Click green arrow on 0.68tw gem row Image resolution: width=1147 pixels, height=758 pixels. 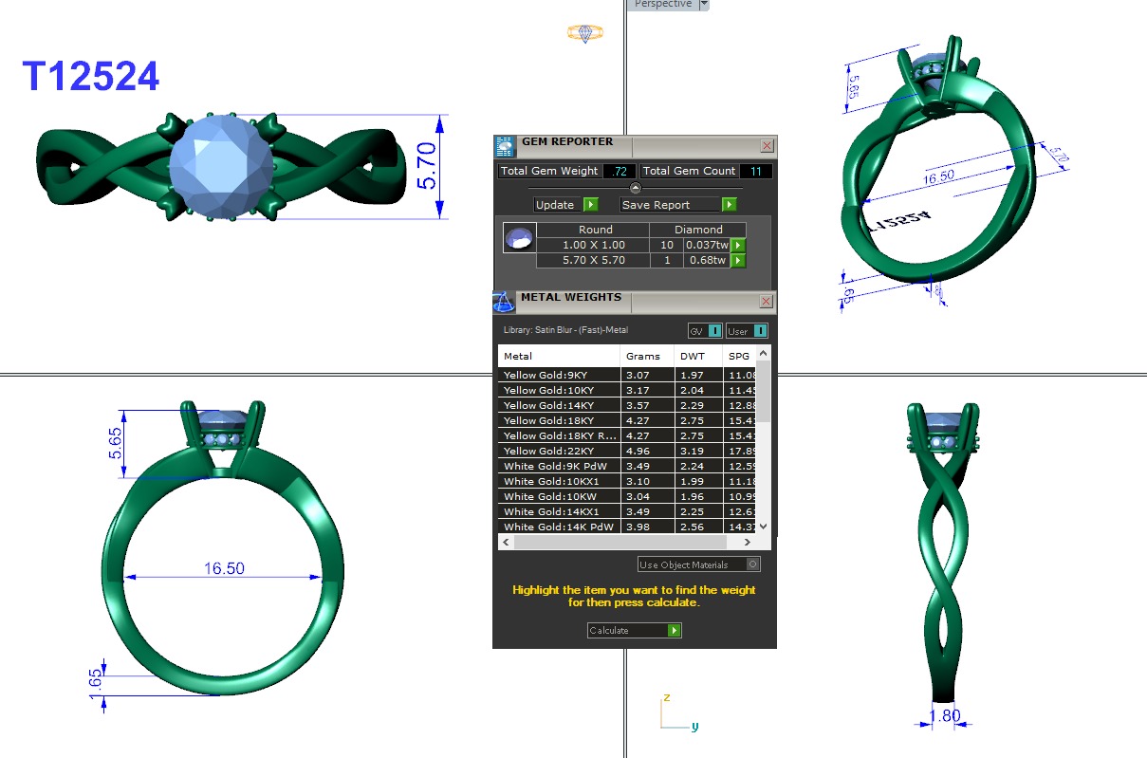coord(737,261)
